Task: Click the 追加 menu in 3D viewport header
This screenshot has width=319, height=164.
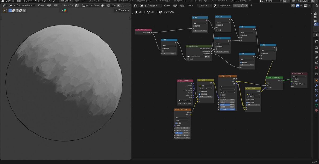Action: click(56, 6)
